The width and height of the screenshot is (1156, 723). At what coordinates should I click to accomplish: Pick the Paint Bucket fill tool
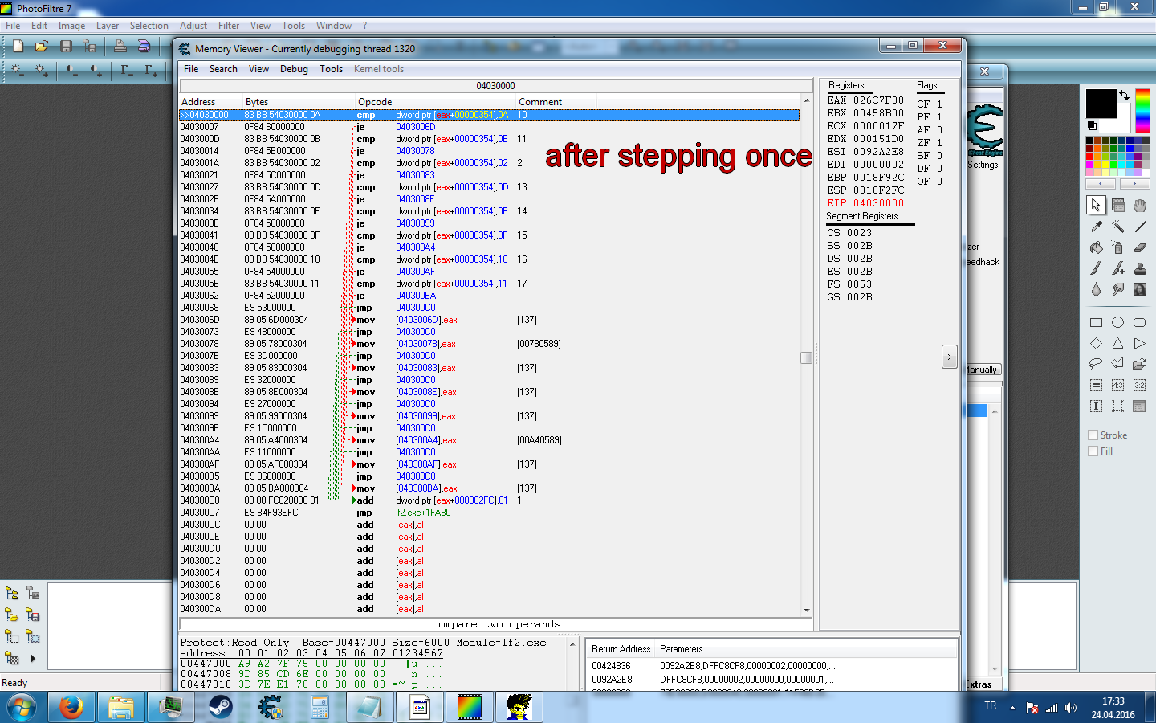pyautogui.click(x=1096, y=247)
